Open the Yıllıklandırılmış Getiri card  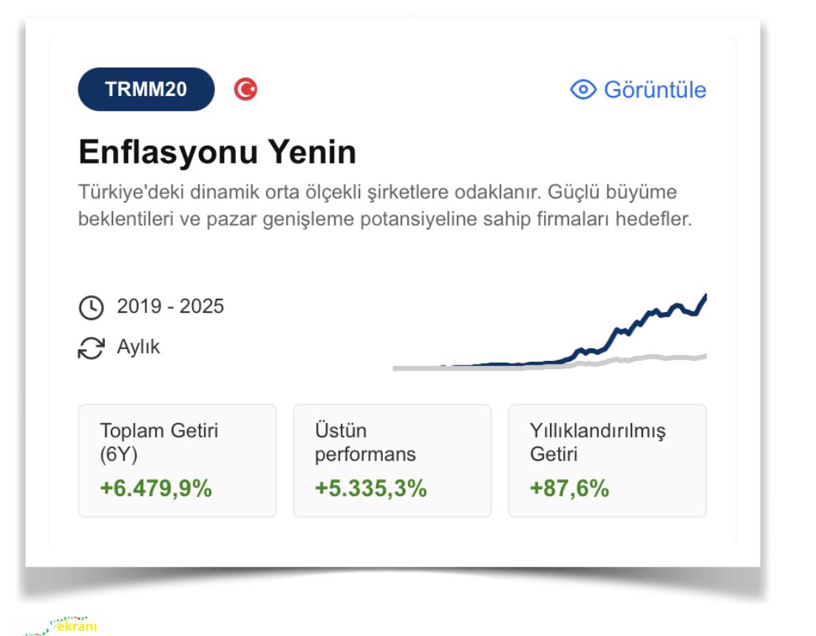click(608, 461)
